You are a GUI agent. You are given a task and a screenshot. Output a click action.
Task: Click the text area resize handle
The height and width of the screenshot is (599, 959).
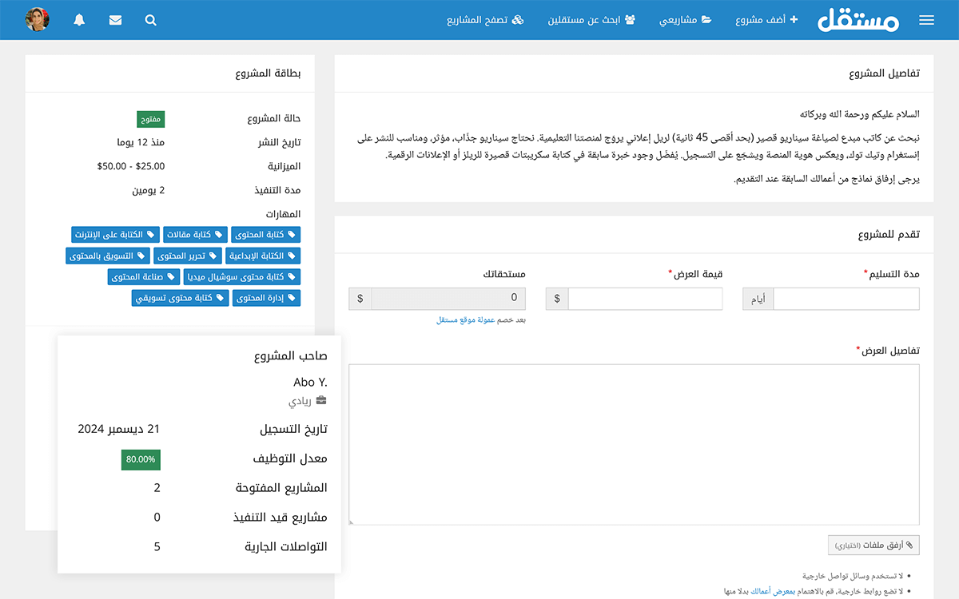[x=352, y=522]
